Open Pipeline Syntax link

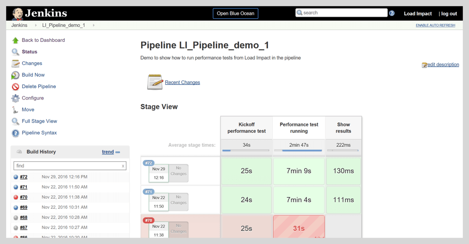click(39, 133)
